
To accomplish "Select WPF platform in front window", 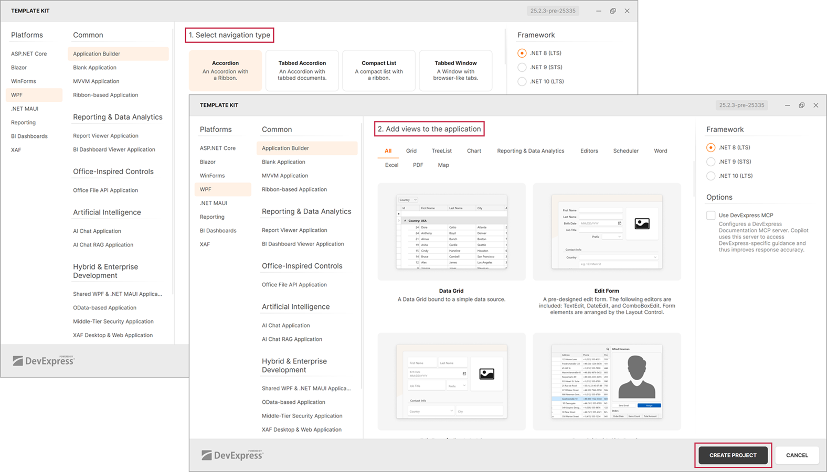I will coord(222,189).
